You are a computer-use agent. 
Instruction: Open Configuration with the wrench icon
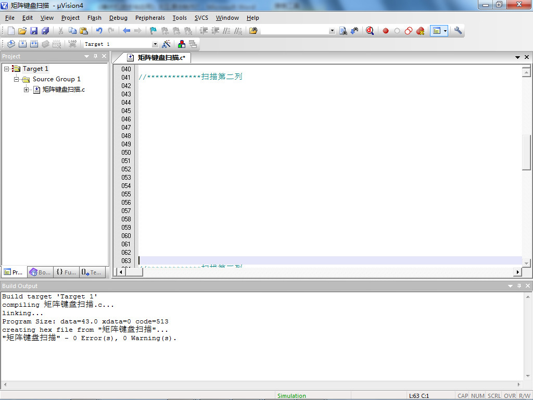[458, 31]
